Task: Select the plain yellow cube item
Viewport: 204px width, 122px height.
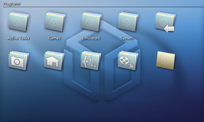Action: (165, 60)
